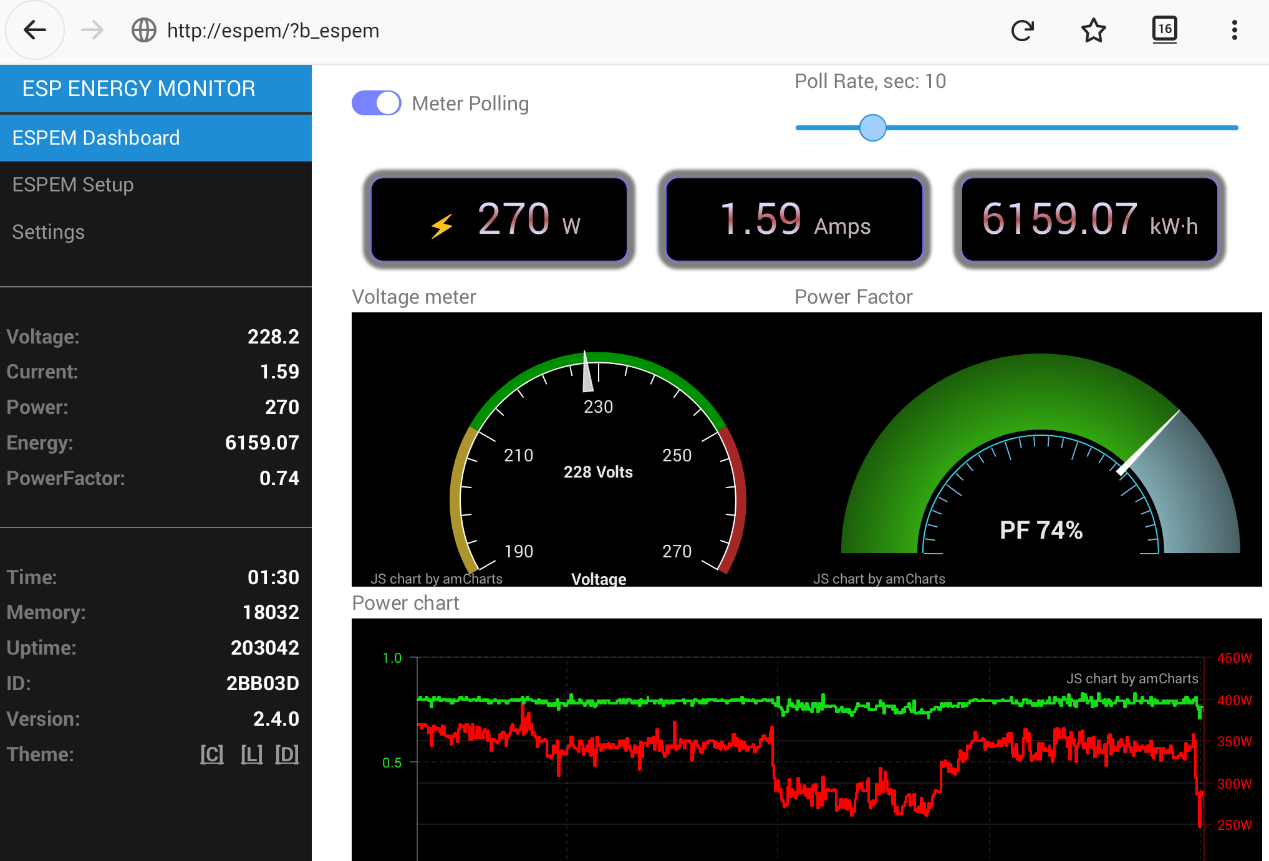1269x861 pixels.
Task: Click the ESP ENERGY MONITOR header
Action: 138,89
